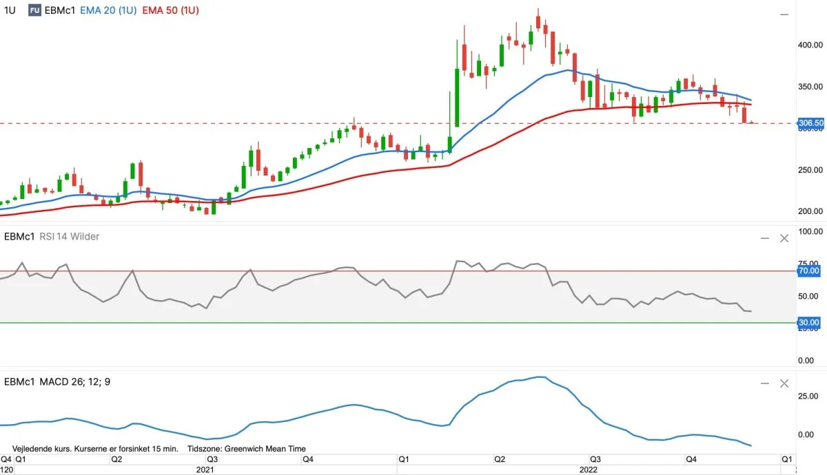Click the 306.50 current price tag
The height and width of the screenshot is (475, 827).
tap(810, 123)
